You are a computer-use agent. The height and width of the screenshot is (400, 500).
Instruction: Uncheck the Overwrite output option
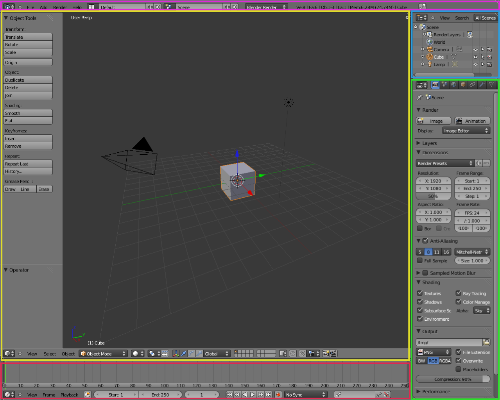pyautogui.click(x=458, y=361)
